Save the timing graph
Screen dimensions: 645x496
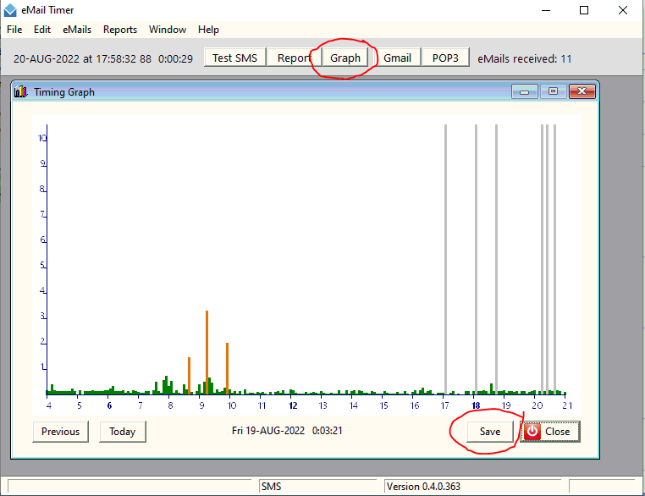pos(490,432)
